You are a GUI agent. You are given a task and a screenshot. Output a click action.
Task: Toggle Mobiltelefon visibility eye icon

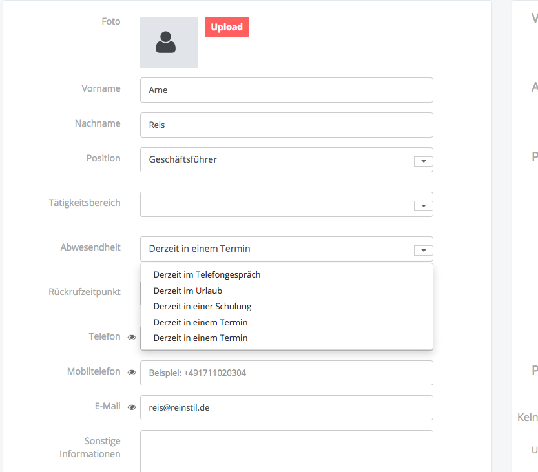[x=132, y=373]
